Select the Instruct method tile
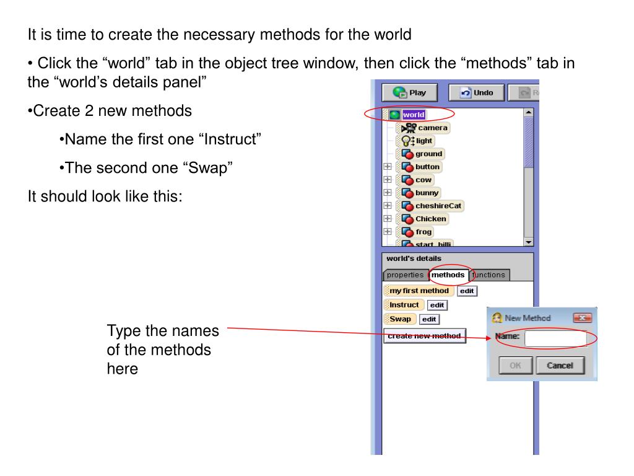Image resolution: width=634 pixels, height=476 pixels. coord(404,305)
